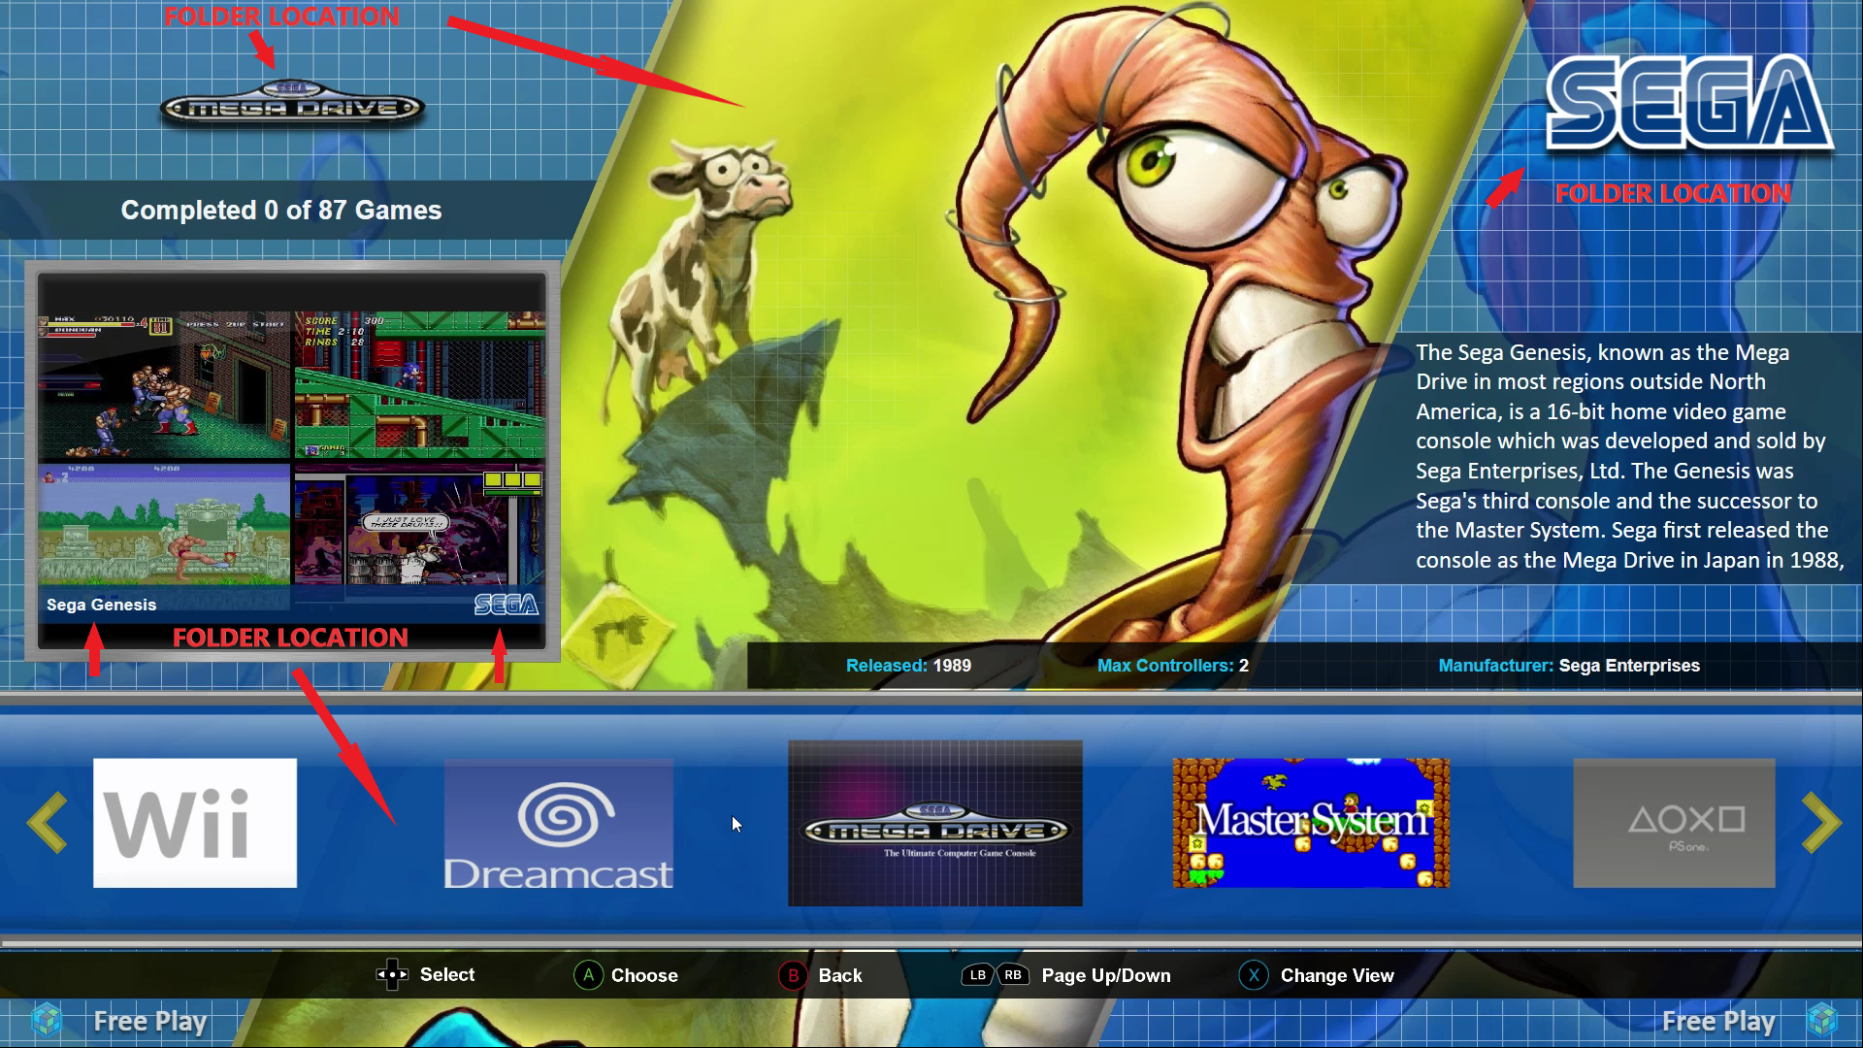Select the Wii platform tile

click(x=195, y=823)
